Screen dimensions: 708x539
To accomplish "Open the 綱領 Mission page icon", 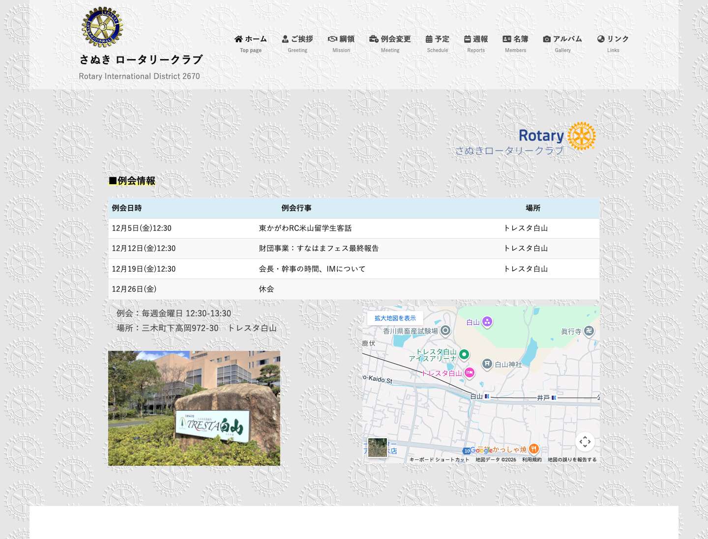I will [333, 39].
